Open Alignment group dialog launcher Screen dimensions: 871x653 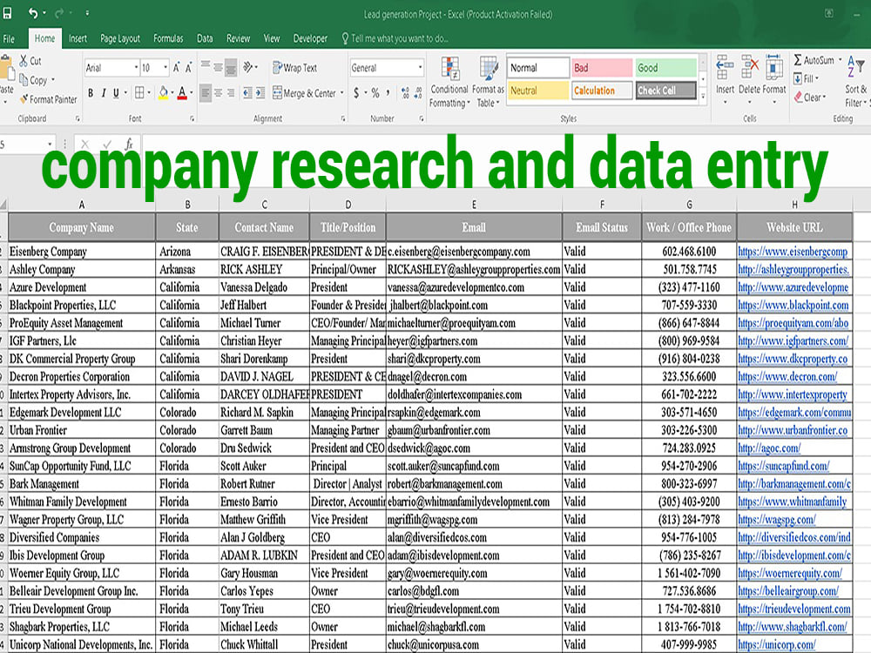(x=343, y=118)
